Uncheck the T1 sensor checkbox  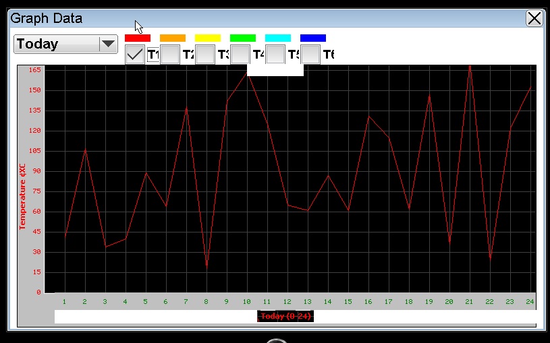[135, 55]
